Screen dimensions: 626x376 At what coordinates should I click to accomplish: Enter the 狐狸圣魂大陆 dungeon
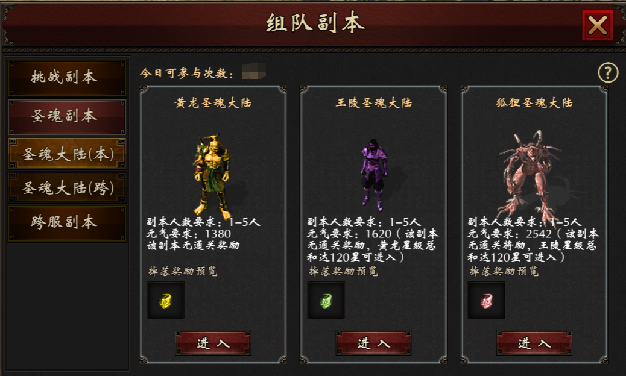point(534,343)
